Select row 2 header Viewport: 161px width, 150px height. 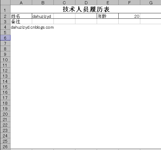pos(5,16)
